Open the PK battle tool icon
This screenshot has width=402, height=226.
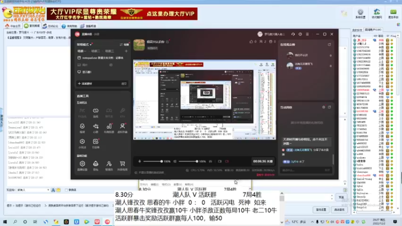(x=82, y=110)
